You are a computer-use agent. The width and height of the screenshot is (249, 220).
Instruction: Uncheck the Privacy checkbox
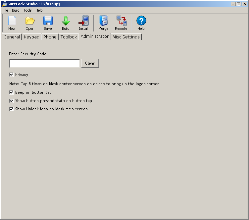point(11,75)
